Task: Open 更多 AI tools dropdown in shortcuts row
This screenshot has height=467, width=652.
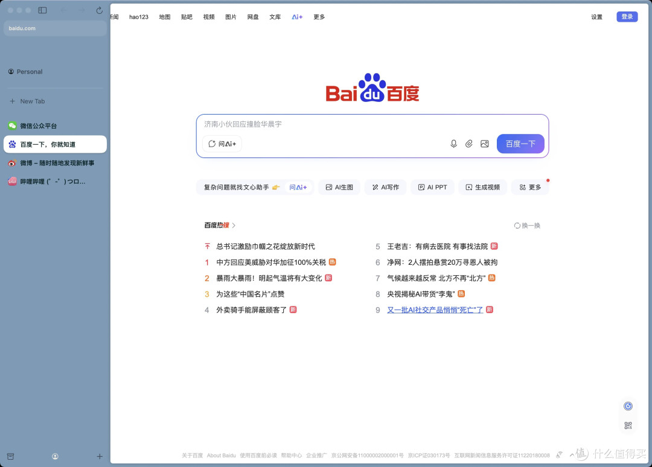Action: tap(529, 187)
